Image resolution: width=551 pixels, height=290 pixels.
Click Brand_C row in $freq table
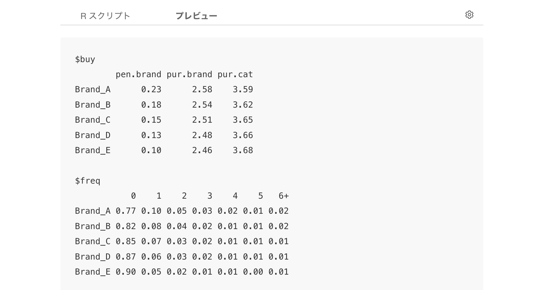(x=182, y=241)
